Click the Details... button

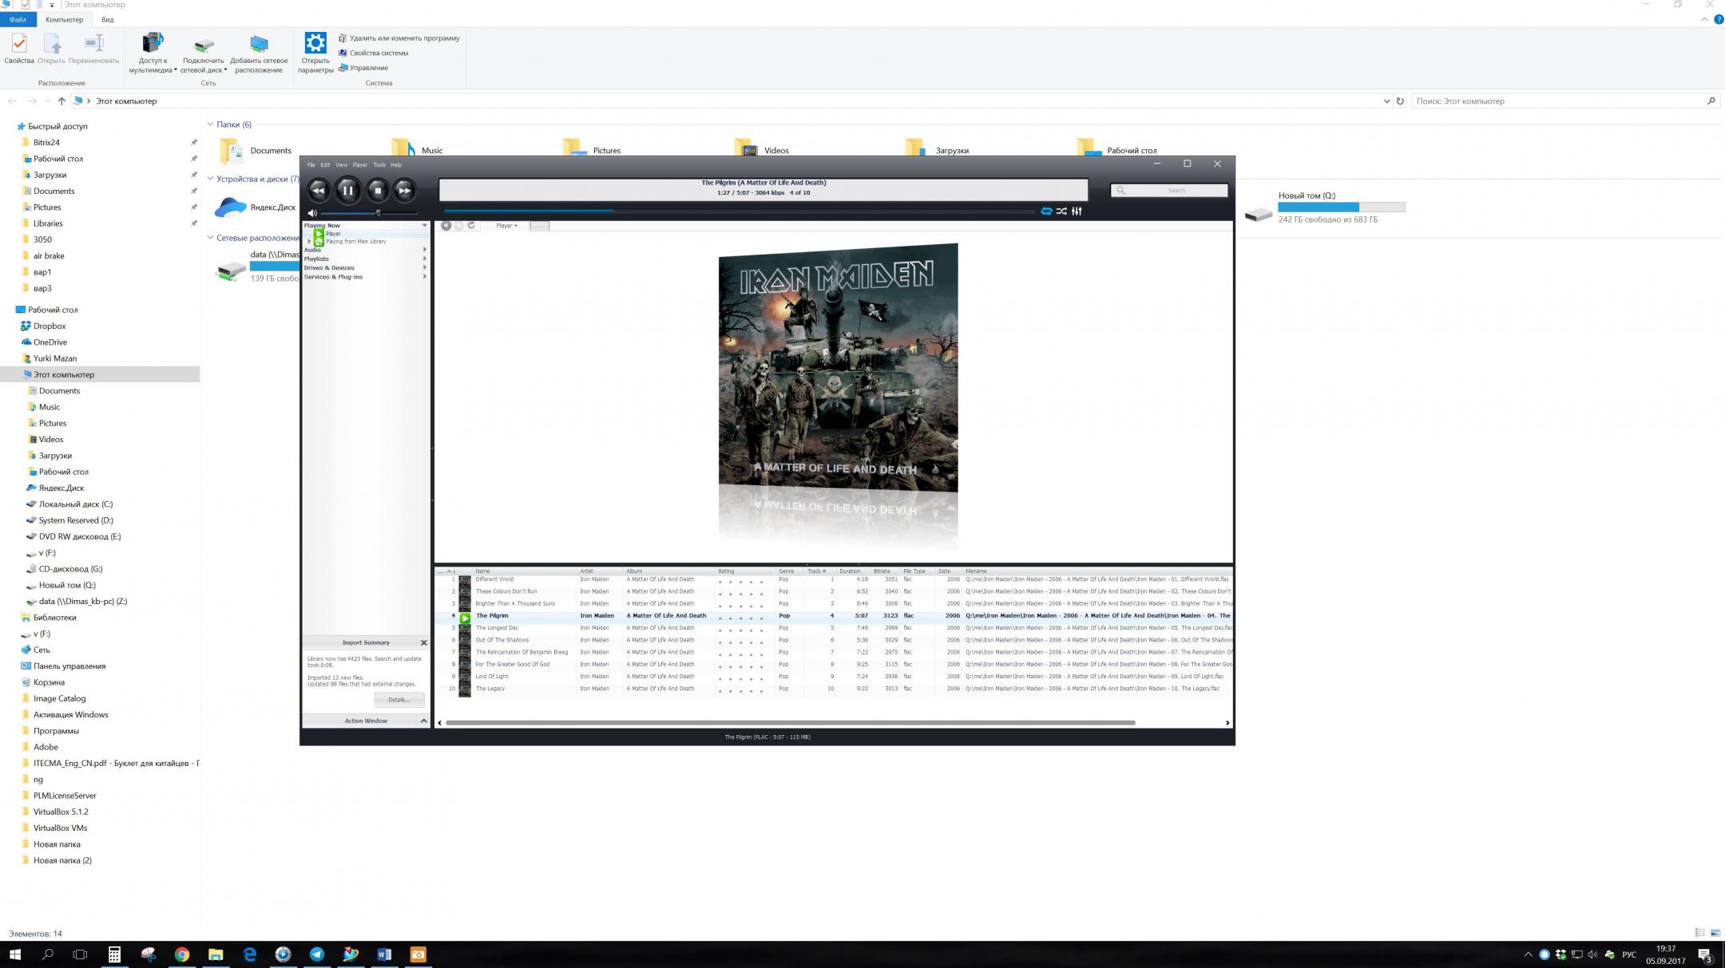click(399, 700)
